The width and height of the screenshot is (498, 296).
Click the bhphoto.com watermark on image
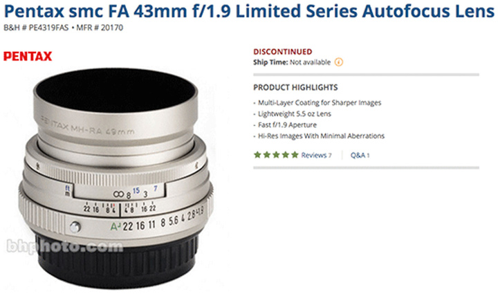coord(64,246)
